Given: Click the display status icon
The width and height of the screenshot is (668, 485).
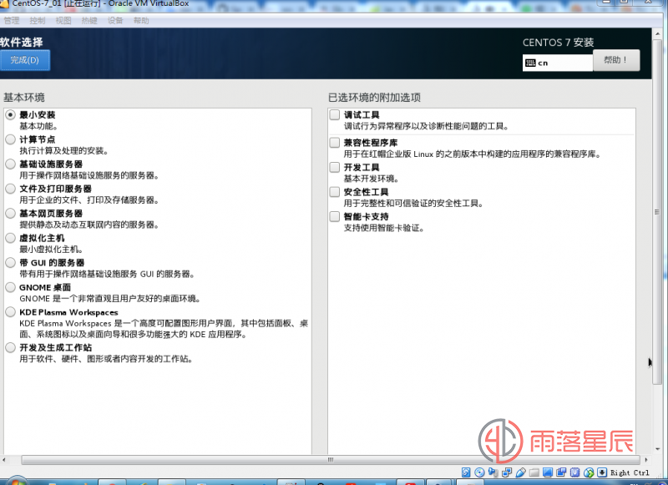Looking at the screenshot, I should (548, 472).
